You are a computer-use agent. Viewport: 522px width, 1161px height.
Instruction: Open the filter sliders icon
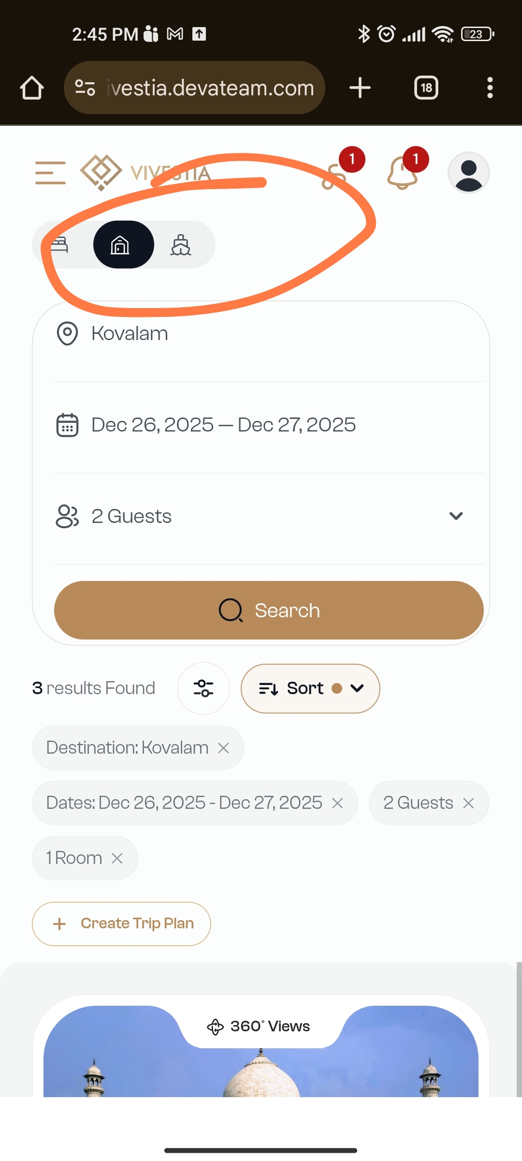[203, 688]
